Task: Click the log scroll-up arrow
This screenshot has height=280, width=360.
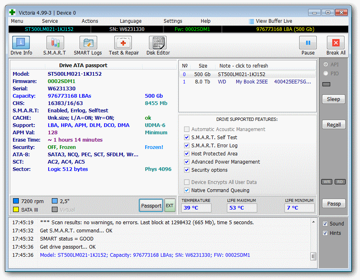Action: point(313,222)
